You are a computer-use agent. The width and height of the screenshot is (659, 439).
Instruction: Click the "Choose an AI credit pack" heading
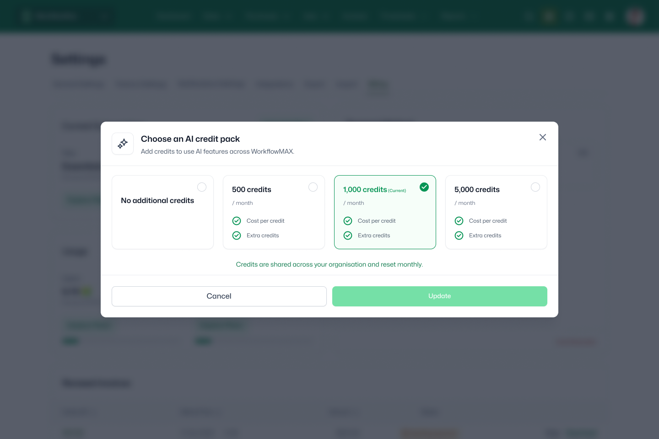(190, 139)
